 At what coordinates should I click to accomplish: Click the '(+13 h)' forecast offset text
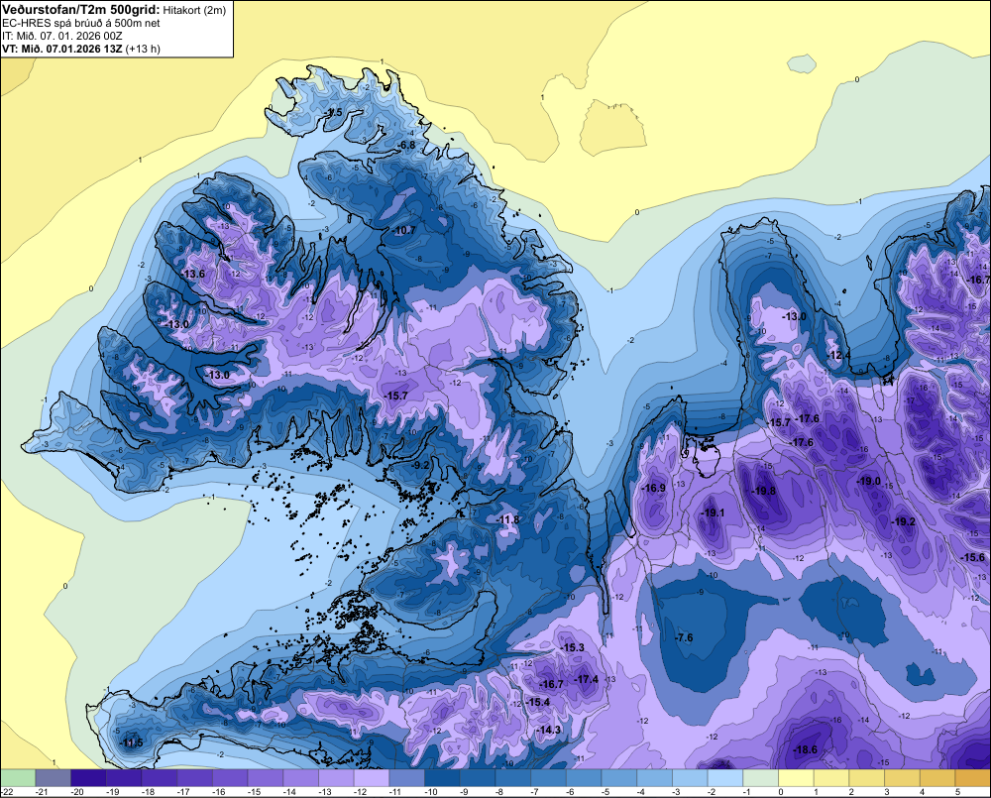(x=144, y=49)
